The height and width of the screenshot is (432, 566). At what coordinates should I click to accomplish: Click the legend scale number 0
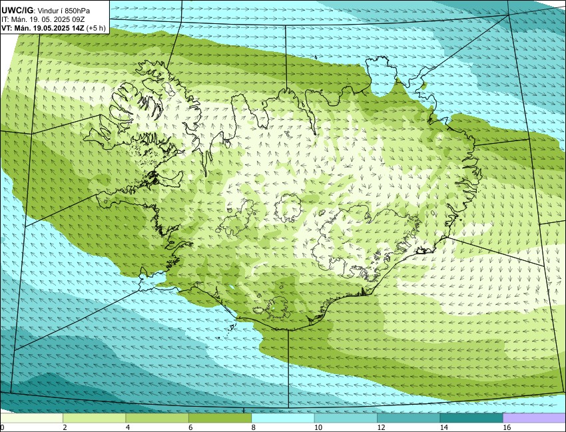[2, 427]
